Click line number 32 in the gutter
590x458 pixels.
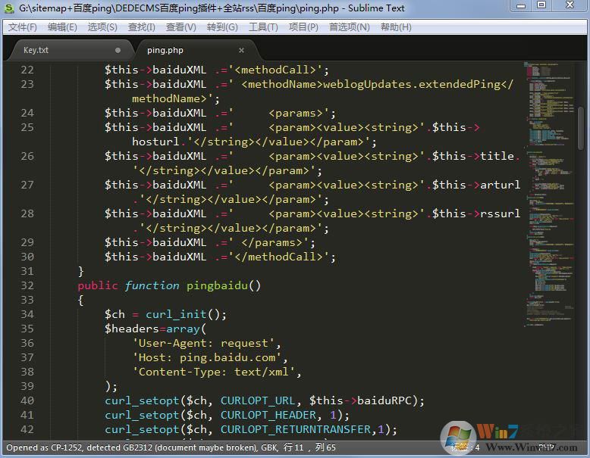(x=27, y=285)
